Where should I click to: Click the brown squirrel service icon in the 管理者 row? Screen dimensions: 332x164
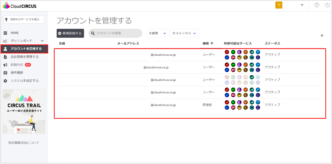[245, 108]
